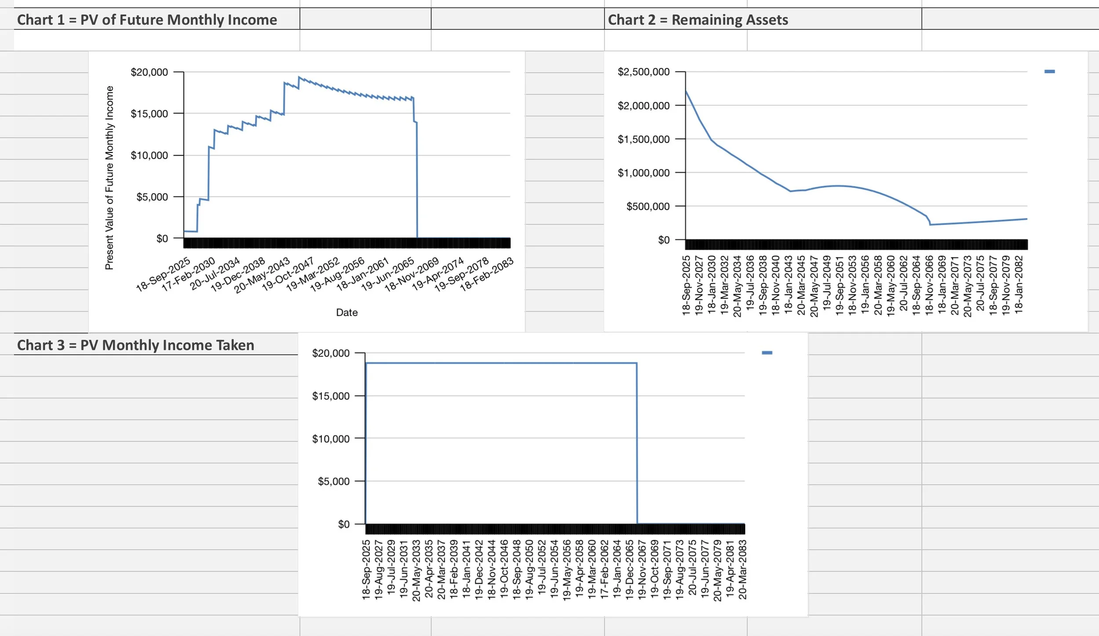The width and height of the screenshot is (1099, 636).
Task: Click the 18-Jan-2082 date label in Chart 2
Action: click(1019, 285)
